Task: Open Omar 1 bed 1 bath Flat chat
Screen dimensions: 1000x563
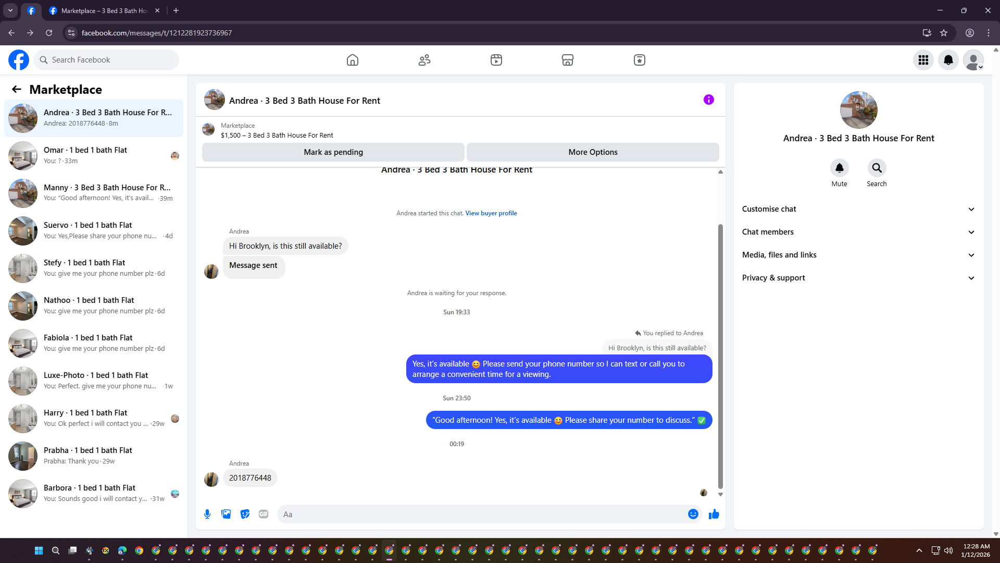Action: point(94,156)
